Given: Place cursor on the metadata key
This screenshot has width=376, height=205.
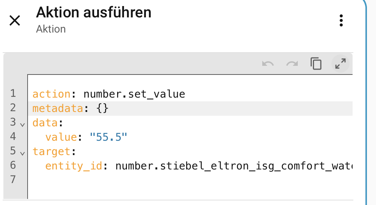Looking at the screenshot, I should pos(57,108).
